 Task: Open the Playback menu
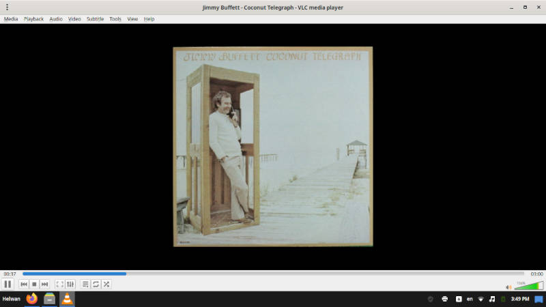[x=33, y=19]
